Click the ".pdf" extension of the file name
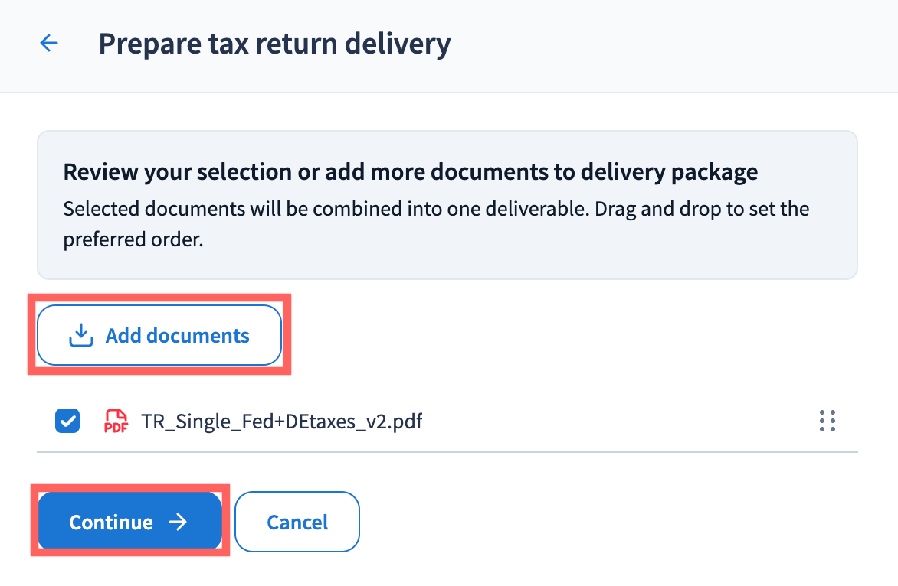This screenshot has width=898, height=586. (405, 421)
